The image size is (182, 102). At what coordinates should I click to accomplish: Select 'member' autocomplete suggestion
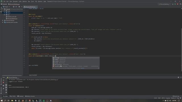(76, 59)
